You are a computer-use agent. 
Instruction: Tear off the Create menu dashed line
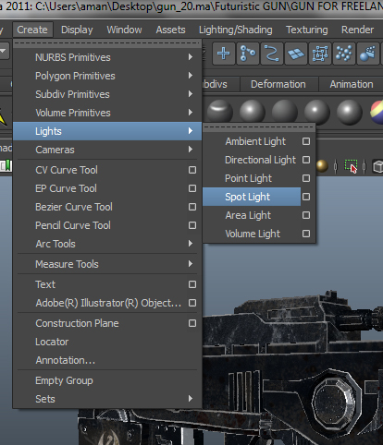(x=107, y=43)
